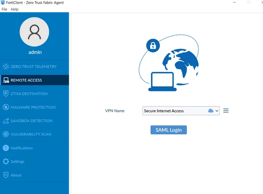Click the admin username label

(x=35, y=52)
